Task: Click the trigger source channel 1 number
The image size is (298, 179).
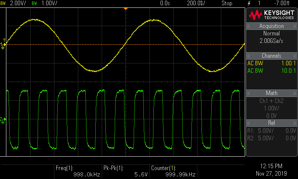Action: 259,3
